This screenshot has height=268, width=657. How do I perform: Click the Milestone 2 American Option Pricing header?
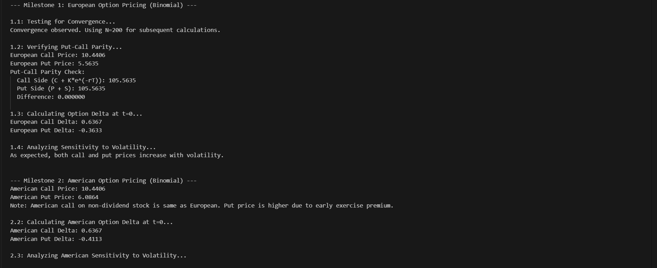(x=103, y=180)
